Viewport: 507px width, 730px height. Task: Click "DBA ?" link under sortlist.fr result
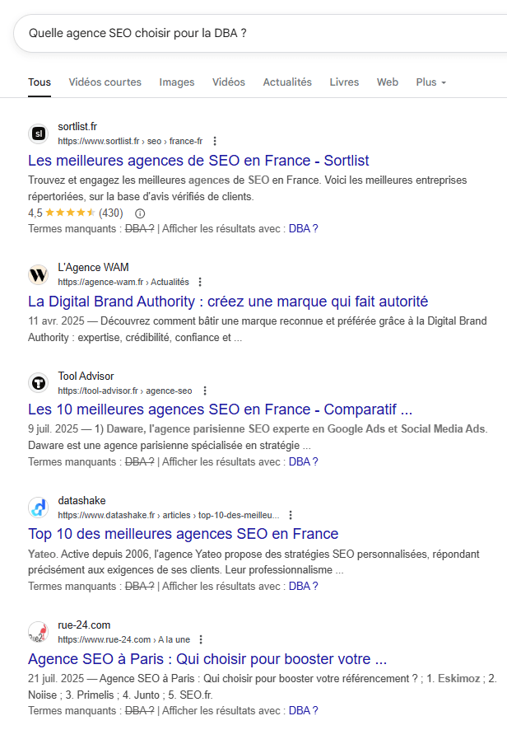pos(303,228)
